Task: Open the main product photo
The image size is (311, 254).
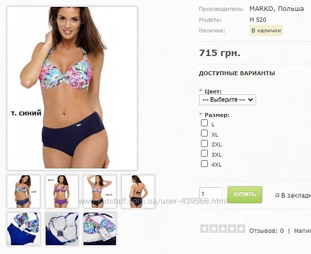Action: coord(72,88)
